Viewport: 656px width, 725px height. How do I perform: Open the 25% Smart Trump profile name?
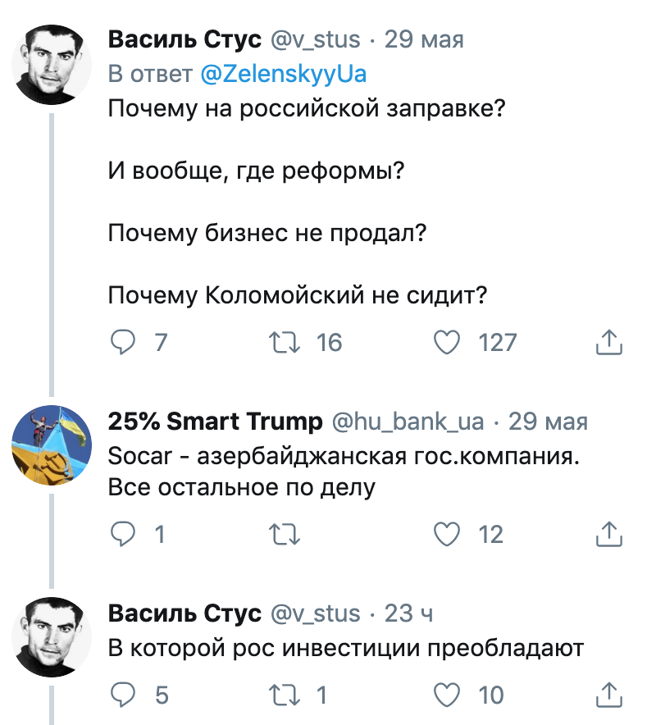[x=215, y=422]
